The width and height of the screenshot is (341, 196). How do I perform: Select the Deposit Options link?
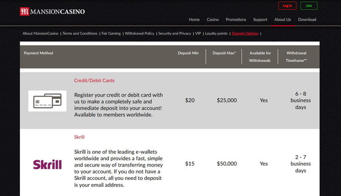click(x=245, y=34)
